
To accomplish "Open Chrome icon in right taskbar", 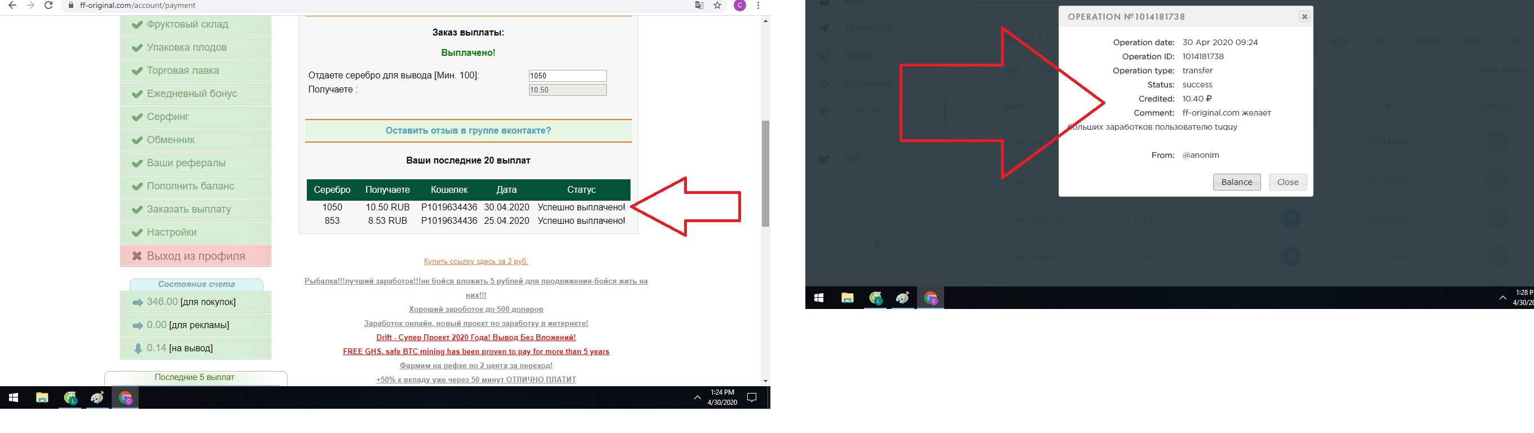I will [931, 298].
